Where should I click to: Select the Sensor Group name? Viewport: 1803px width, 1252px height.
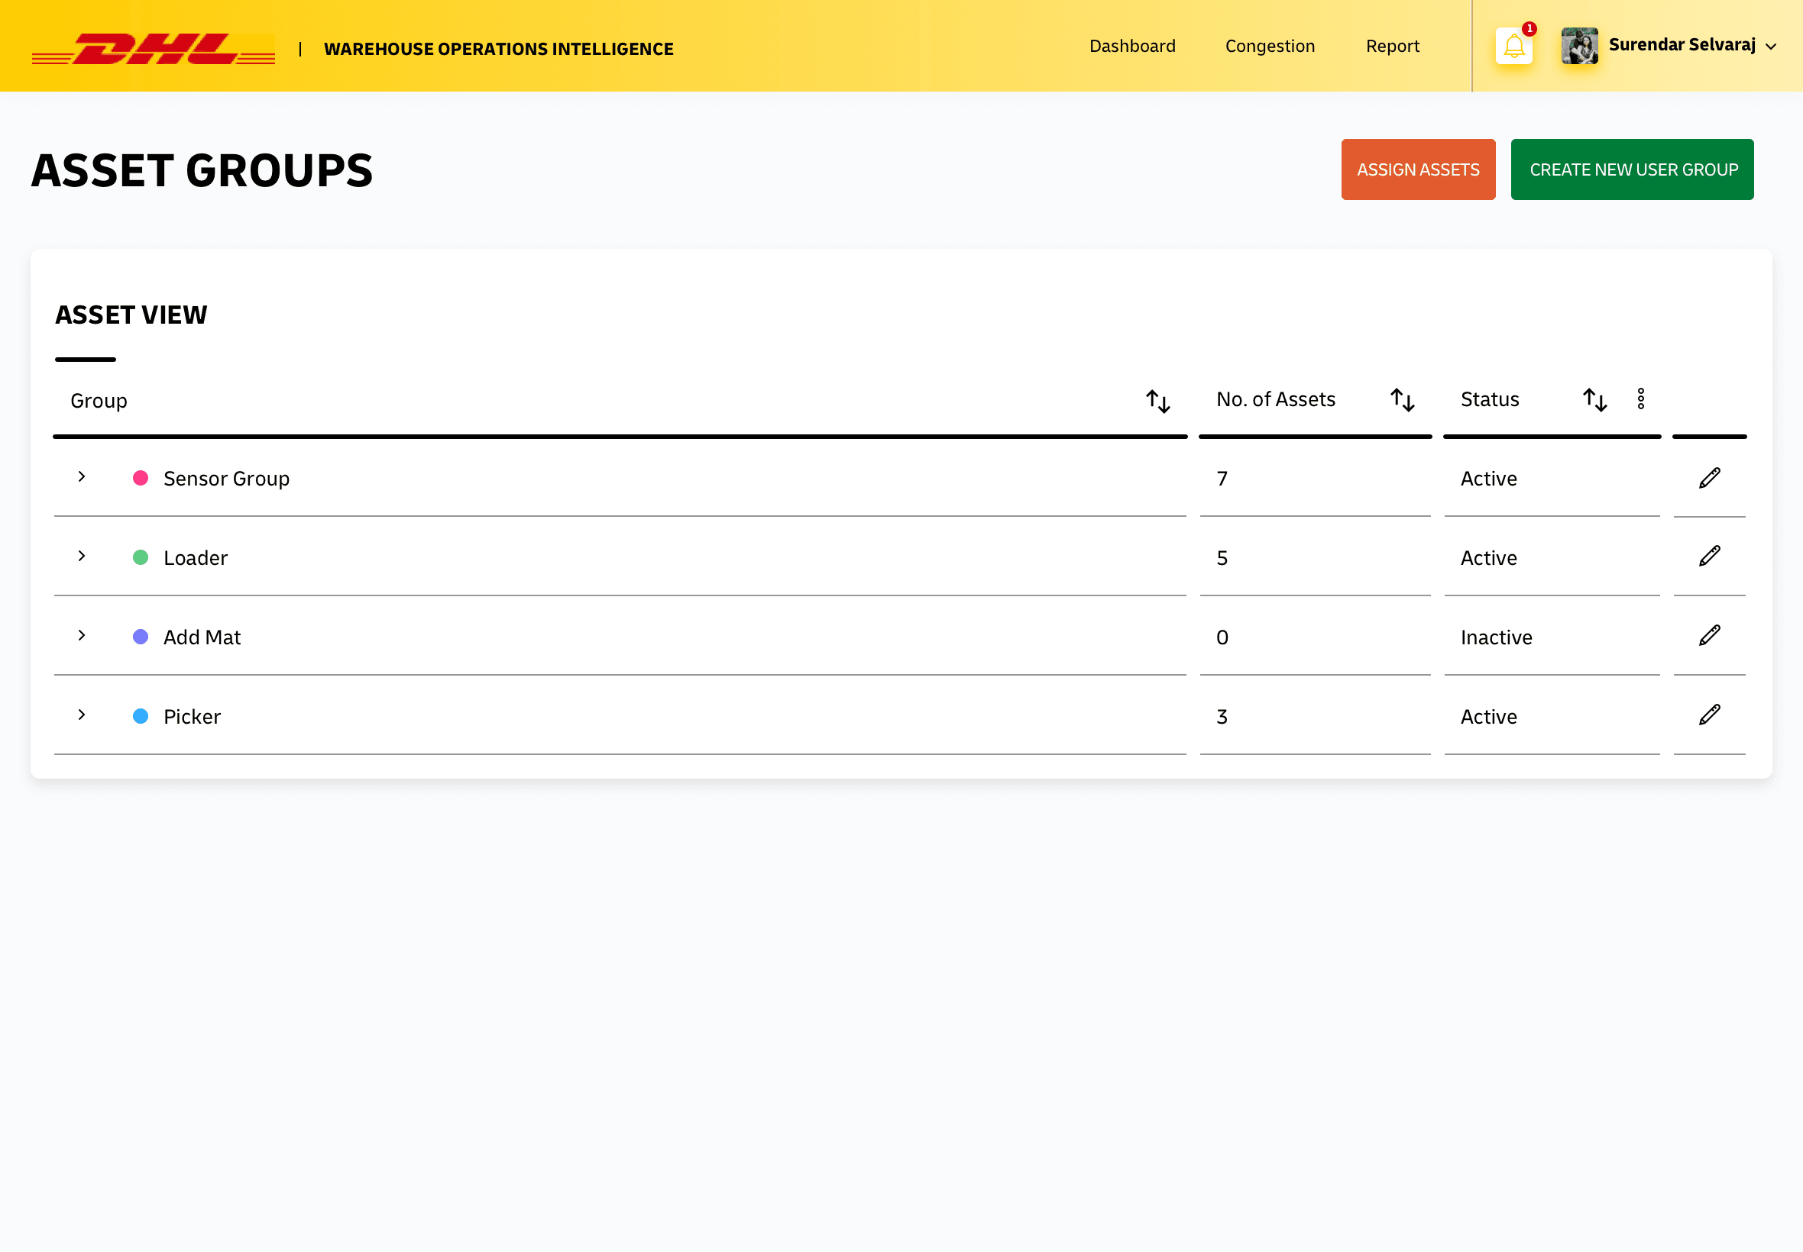click(x=227, y=479)
